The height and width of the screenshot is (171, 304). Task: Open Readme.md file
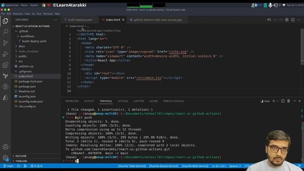pyautogui.click(x=27, y=91)
